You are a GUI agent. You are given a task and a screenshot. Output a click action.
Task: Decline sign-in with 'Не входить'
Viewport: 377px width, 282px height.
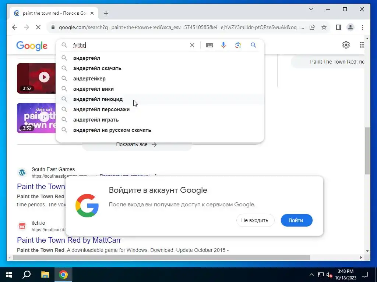coord(255,220)
